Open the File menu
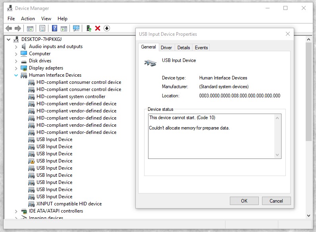Viewport: 316px width, 232px height. 11,19
